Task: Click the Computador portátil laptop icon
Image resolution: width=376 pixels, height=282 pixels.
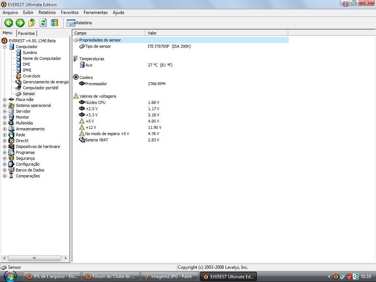Action: (18, 88)
